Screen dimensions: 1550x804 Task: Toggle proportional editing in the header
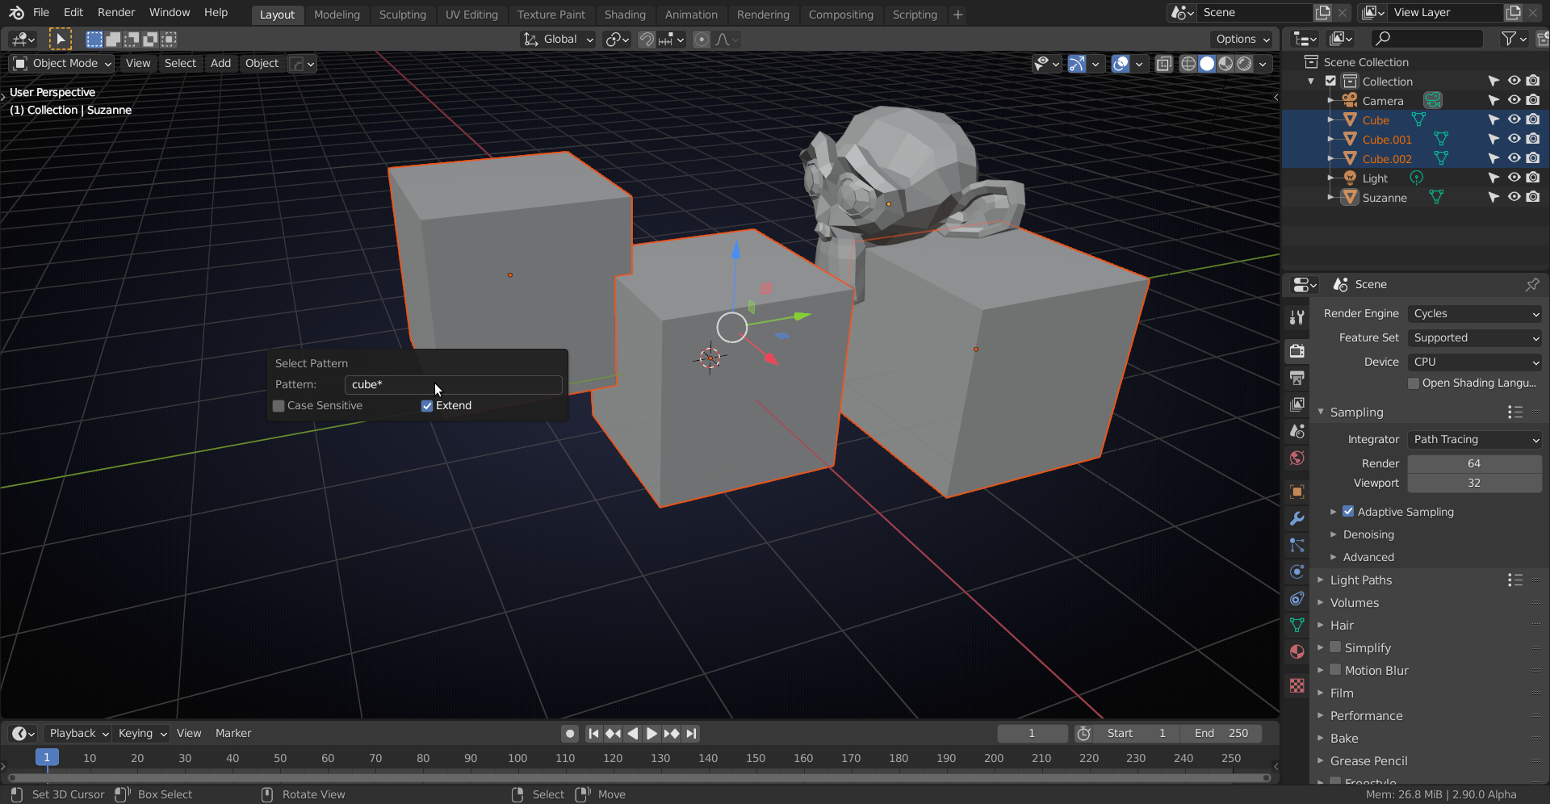(x=701, y=39)
